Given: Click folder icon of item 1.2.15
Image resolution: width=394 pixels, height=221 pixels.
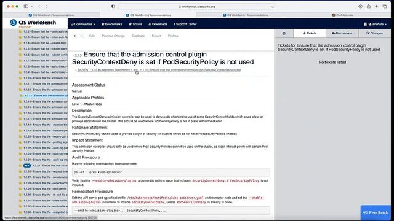Looking at the screenshot, I should tap(20, 107).
